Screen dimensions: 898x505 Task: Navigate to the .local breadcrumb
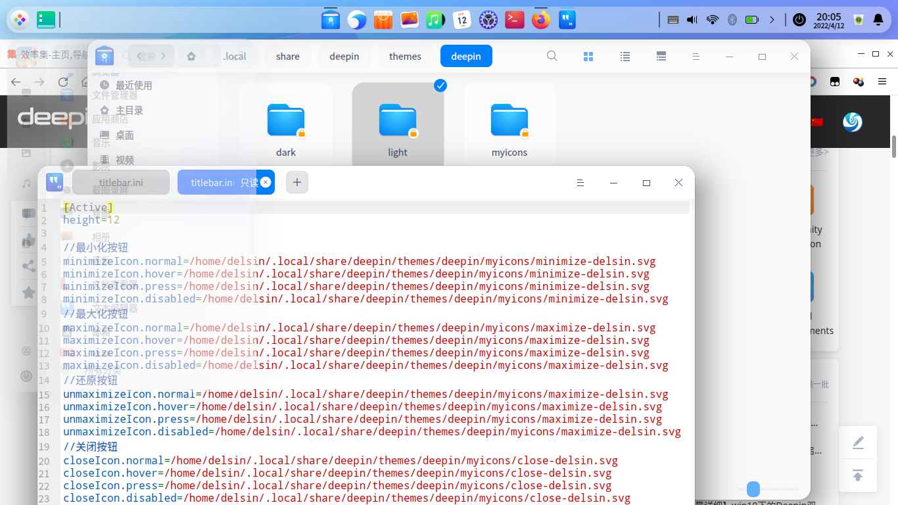tap(235, 57)
